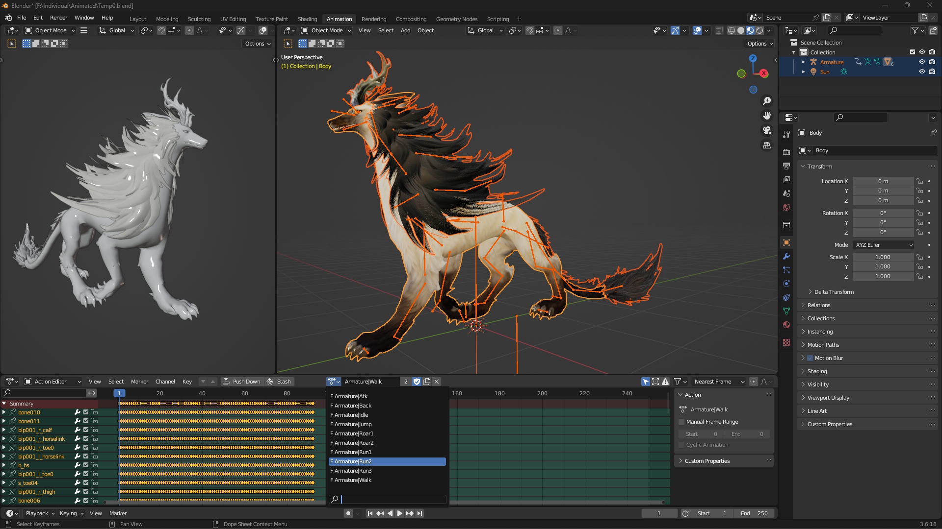Toggle orthographic perspective grid icon

[767, 145]
